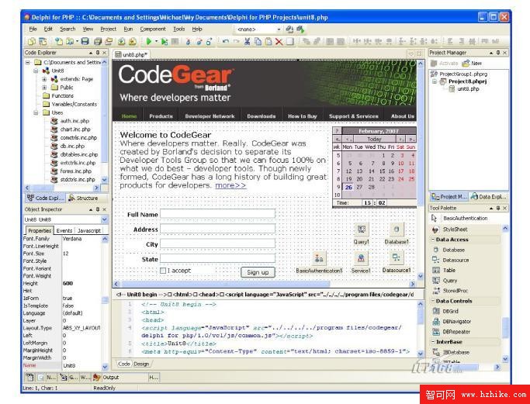
Task: Click the Save All toolbar icon
Action: click(x=98, y=42)
